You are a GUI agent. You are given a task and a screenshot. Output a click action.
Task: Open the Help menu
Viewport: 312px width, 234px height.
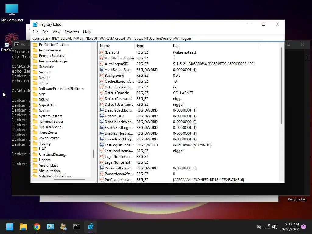[87, 32]
